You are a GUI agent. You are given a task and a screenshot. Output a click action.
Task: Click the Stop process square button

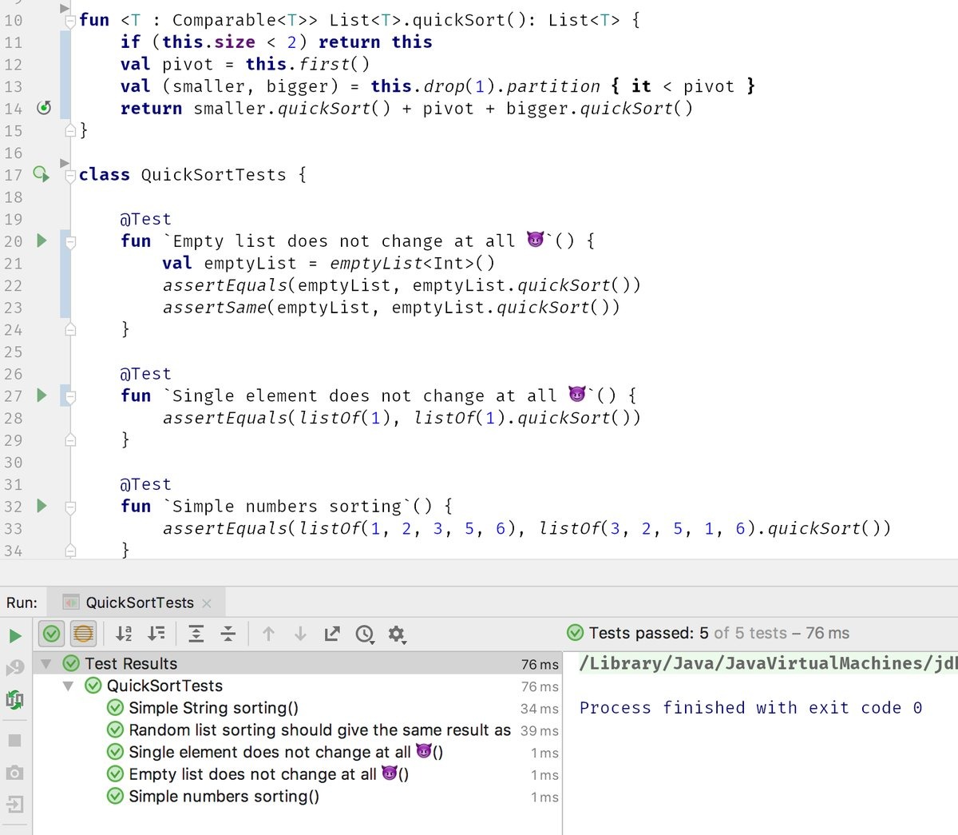[x=14, y=740]
